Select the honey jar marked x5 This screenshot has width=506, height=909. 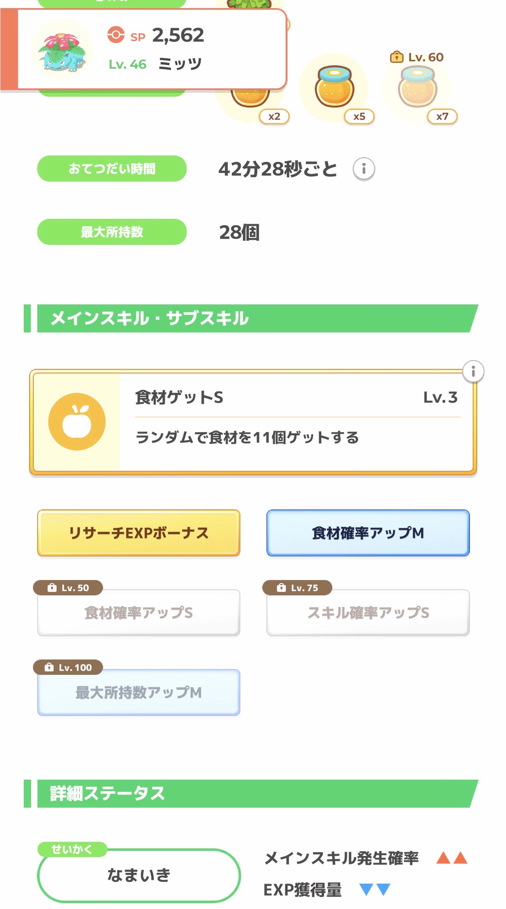334,87
